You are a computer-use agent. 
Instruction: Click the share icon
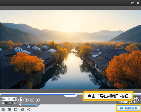[29, 109]
